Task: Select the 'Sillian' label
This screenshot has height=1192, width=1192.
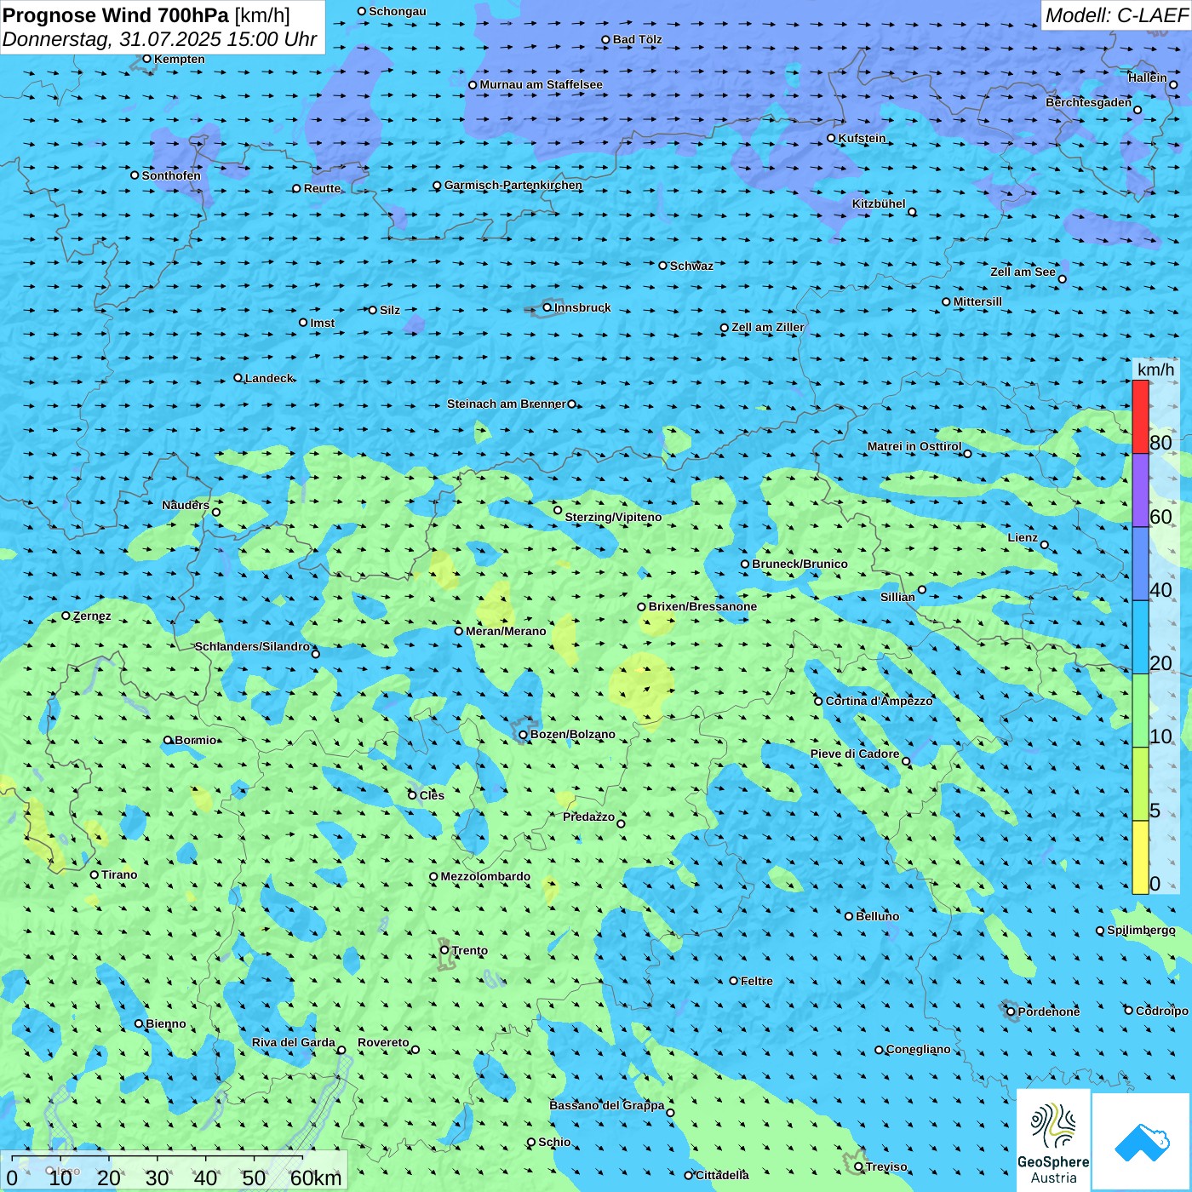Action: [x=897, y=597]
